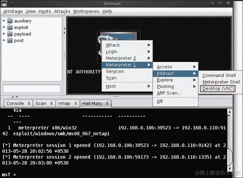Viewport: 243px width, 178px height.
Task: Expand the exploit module tree
Action: coord(4,27)
